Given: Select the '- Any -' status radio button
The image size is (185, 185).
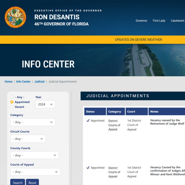Looking at the screenshot, I should (12, 97).
